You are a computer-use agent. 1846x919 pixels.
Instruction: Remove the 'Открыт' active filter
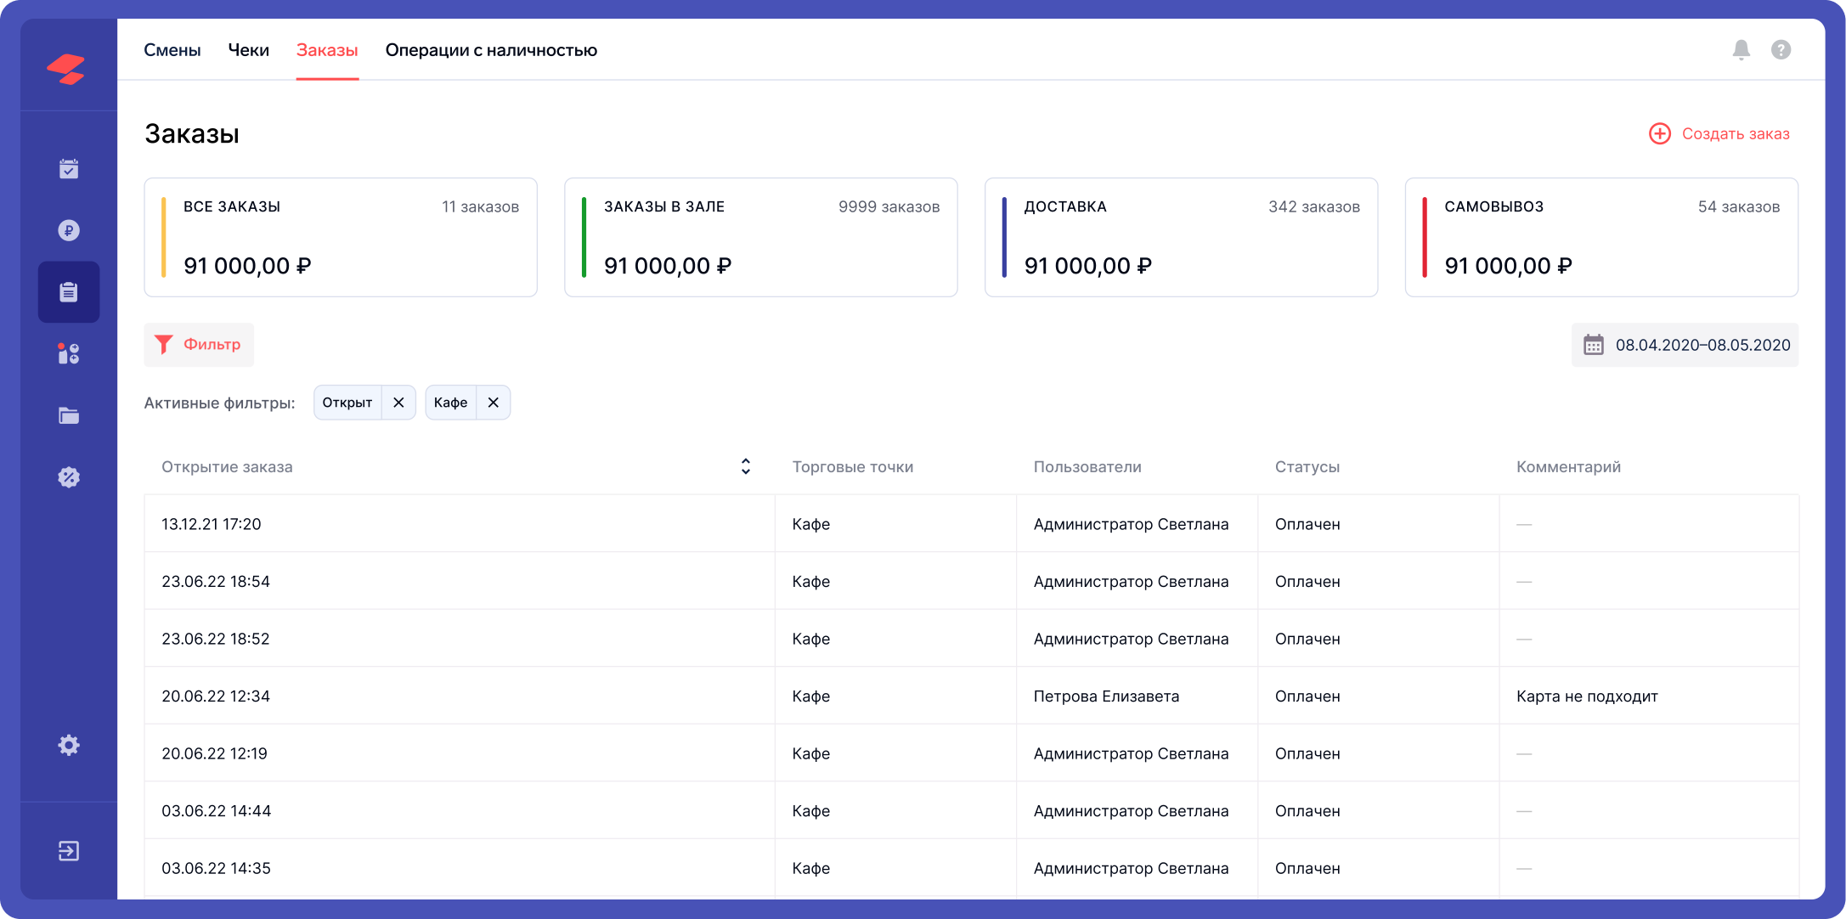coord(398,403)
